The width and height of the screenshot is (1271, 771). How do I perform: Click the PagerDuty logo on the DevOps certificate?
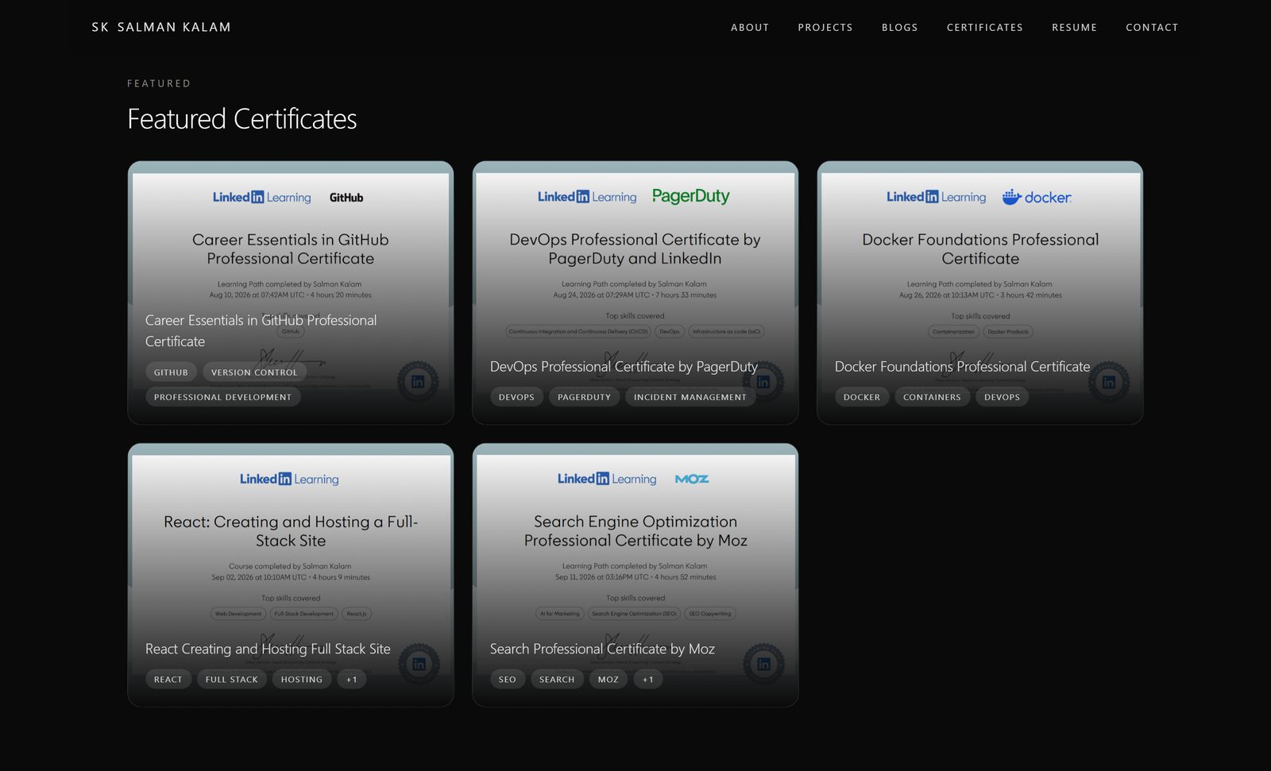click(691, 196)
